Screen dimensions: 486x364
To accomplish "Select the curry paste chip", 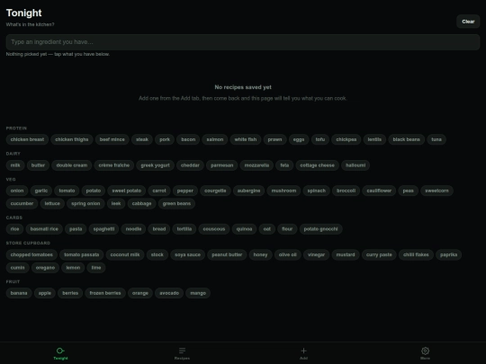I will pos(379,254).
